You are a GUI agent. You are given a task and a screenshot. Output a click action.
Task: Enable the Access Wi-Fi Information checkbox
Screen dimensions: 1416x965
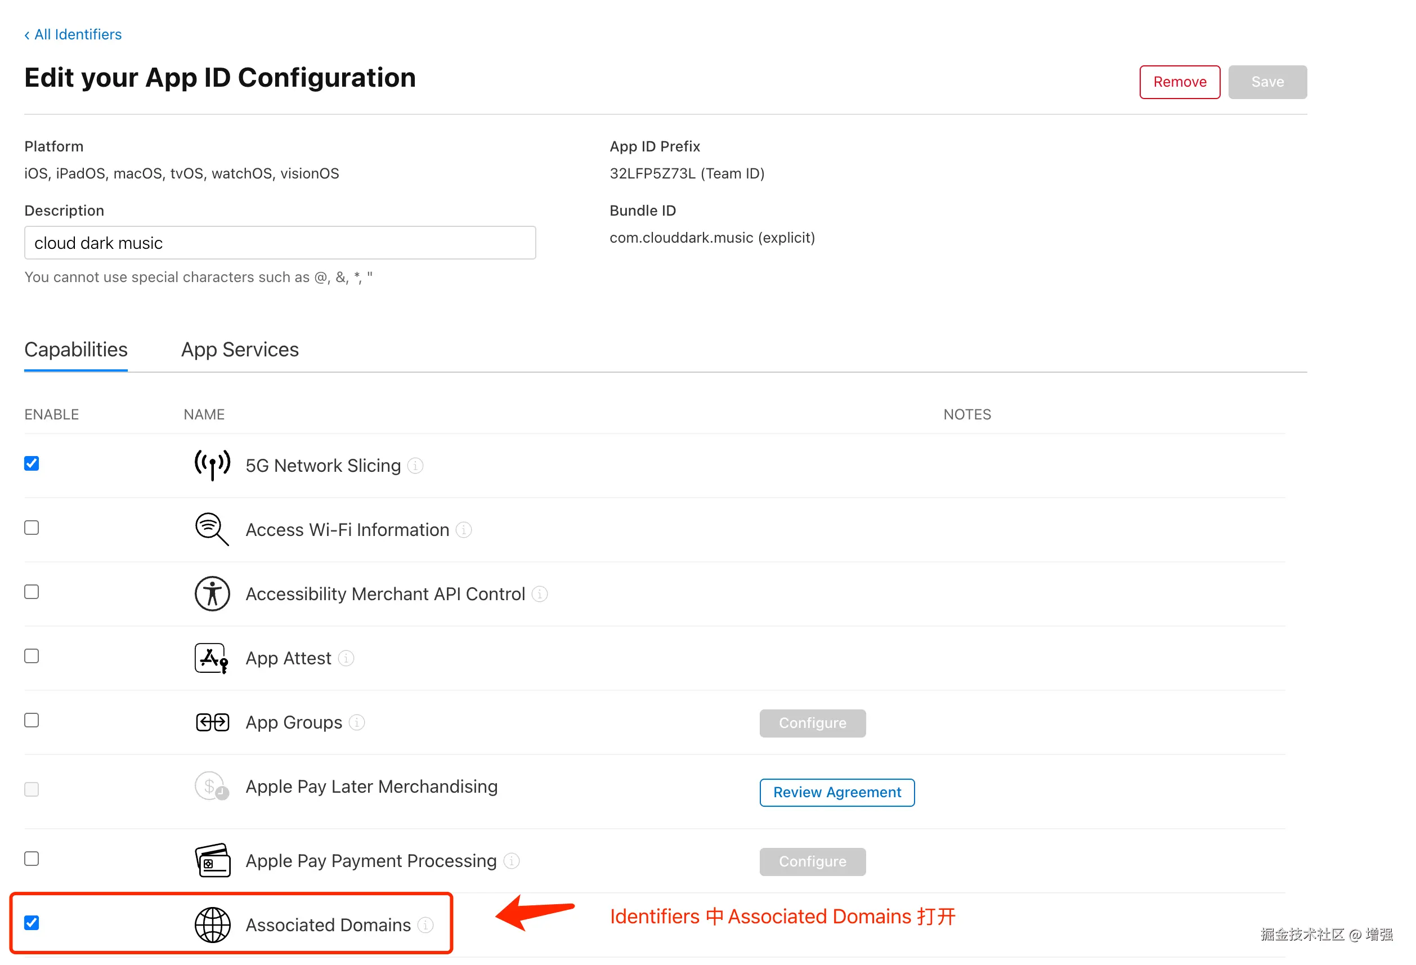pos(32,528)
